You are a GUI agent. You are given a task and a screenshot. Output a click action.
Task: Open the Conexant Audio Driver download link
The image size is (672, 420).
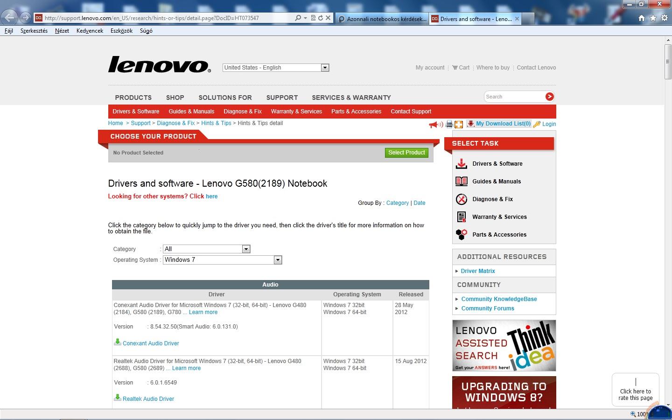[151, 343]
